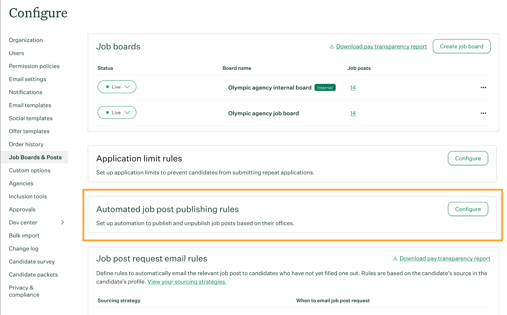
Task: Open more options for Olympic agency internal board
Action: pos(483,87)
